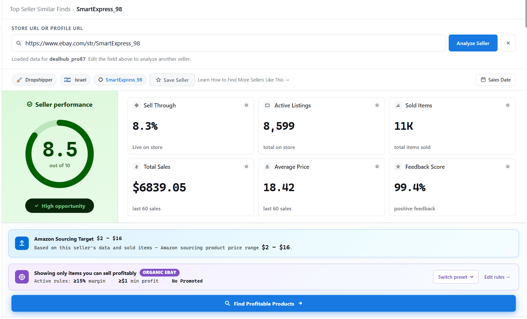Click the Sold Items info icon
527x319 pixels.
(508, 105)
